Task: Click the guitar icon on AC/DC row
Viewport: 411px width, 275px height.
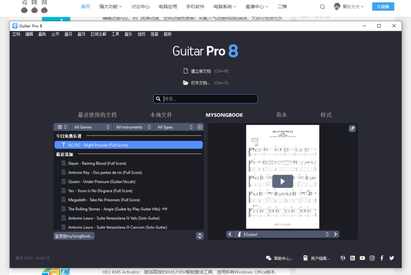Action: pos(63,145)
